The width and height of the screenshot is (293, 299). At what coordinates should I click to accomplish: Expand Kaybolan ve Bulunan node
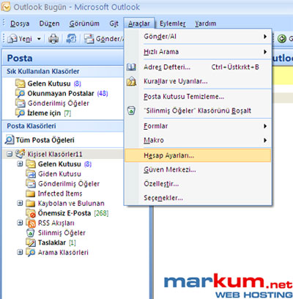click(x=20, y=203)
